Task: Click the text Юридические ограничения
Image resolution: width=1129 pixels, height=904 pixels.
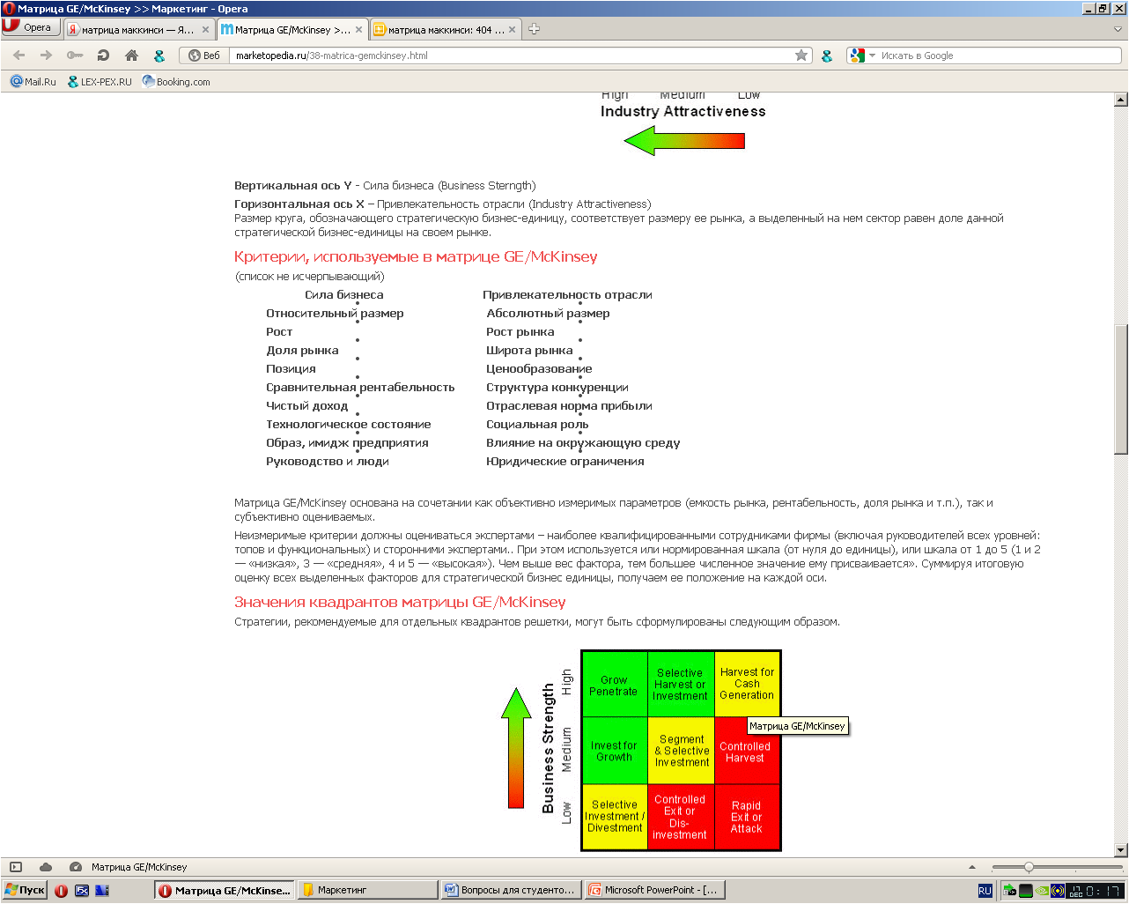Action: pos(565,462)
